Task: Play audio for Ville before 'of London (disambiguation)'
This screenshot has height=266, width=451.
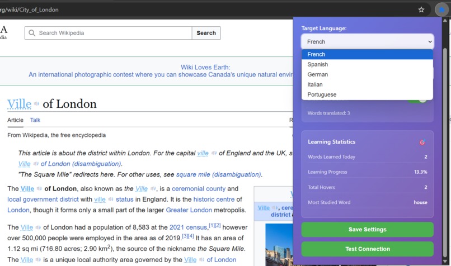Action: (x=36, y=164)
